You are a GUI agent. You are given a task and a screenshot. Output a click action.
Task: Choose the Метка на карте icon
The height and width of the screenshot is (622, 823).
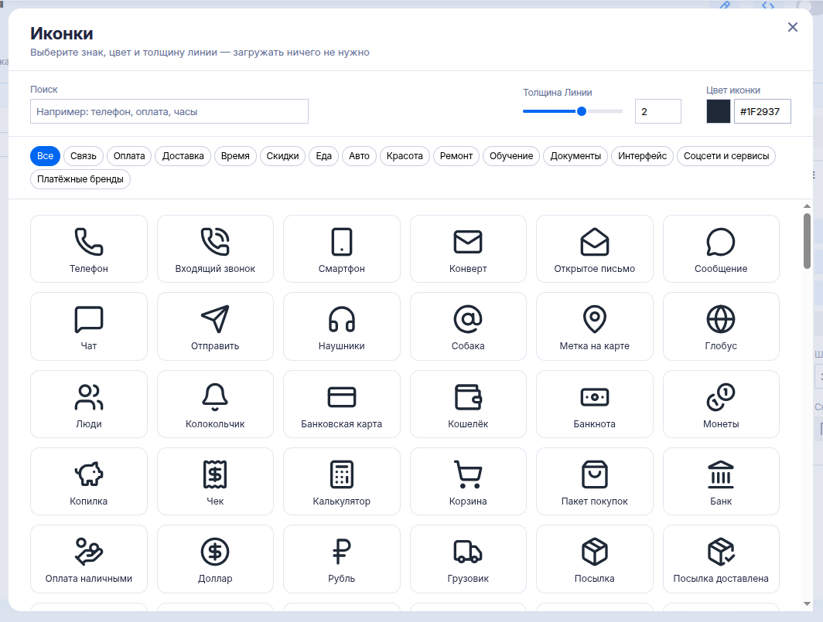[595, 326]
